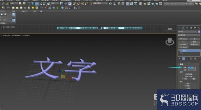Click the Align tool icon
The image size is (201, 110).
[x=114, y=4]
